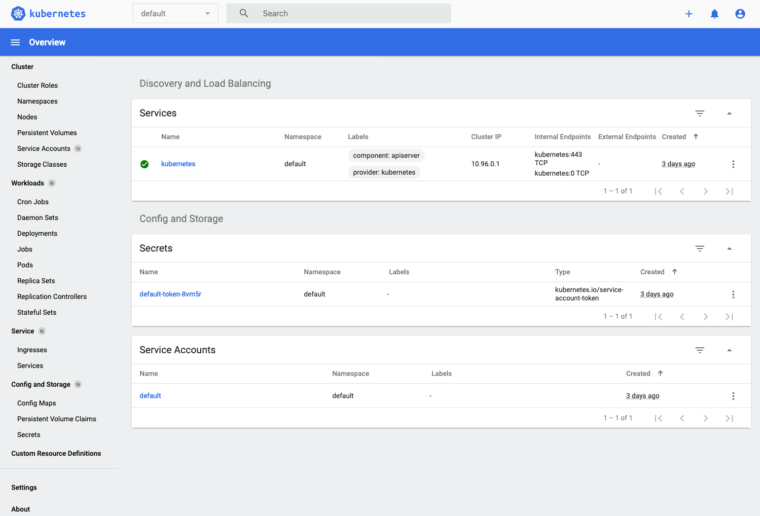Go to next page in Service Accounts table
This screenshot has width=760, height=516.
pyautogui.click(x=706, y=418)
